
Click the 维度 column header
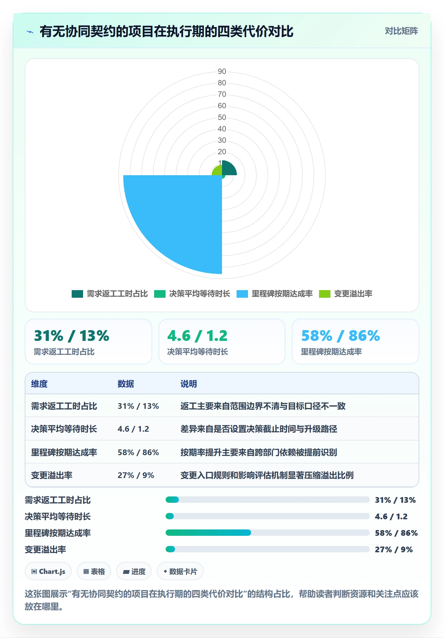(39, 384)
